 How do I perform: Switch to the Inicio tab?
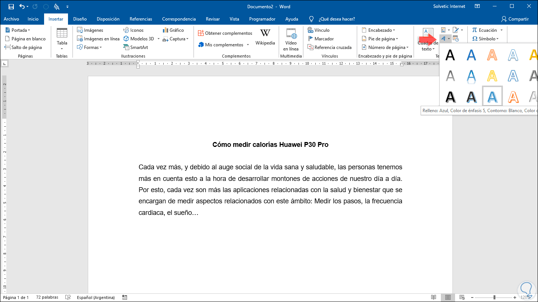pyautogui.click(x=33, y=19)
